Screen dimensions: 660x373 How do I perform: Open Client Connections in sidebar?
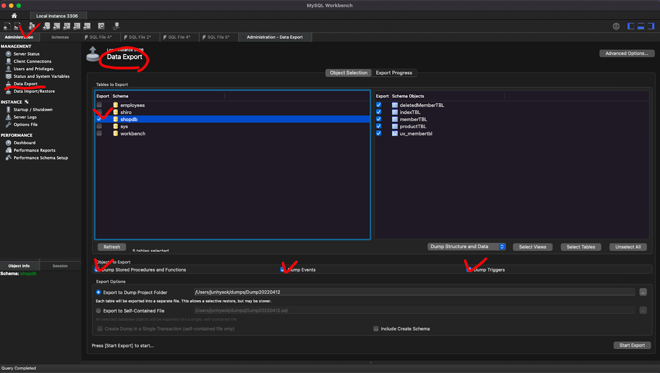(32, 61)
